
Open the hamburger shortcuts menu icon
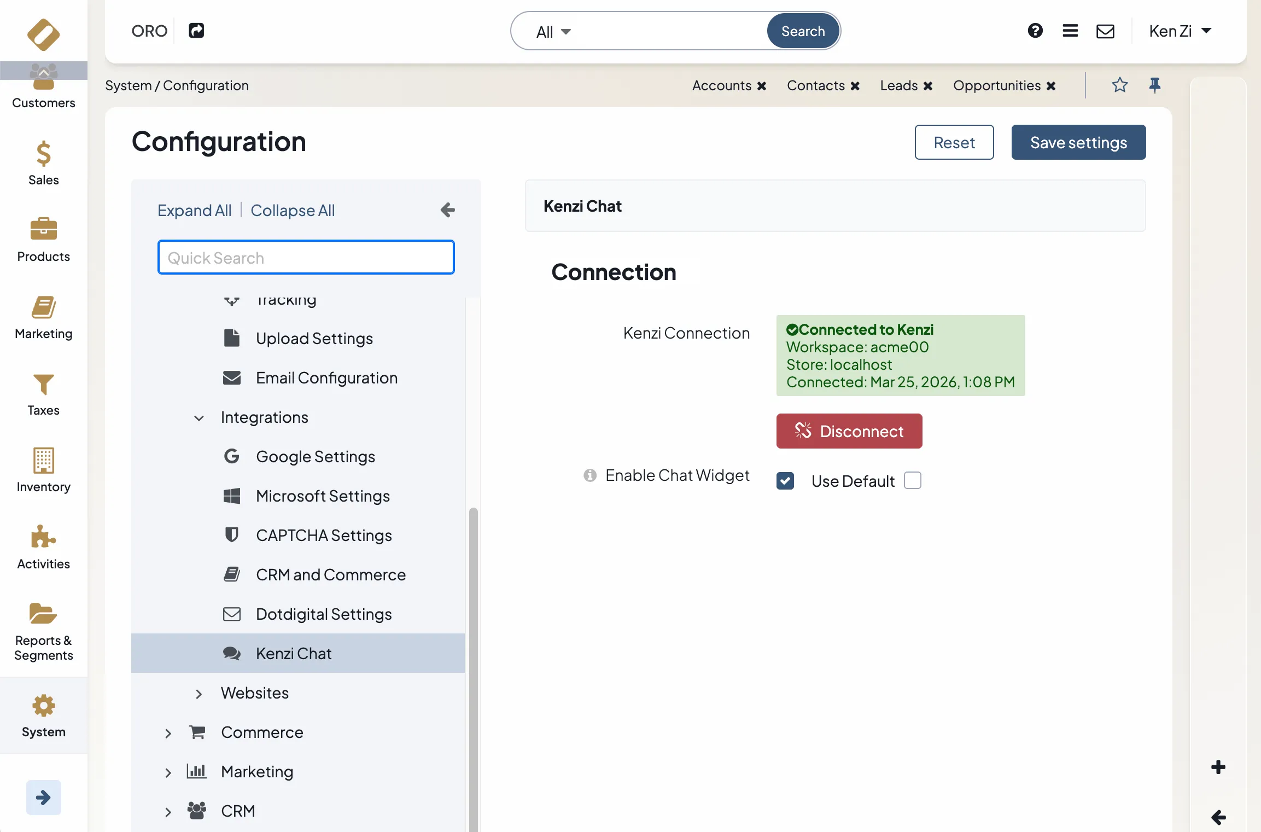(x=1070, y=31)
